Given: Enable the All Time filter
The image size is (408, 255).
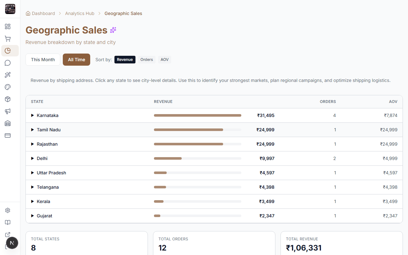Looking at the screenshot, I should coord(76,59).
